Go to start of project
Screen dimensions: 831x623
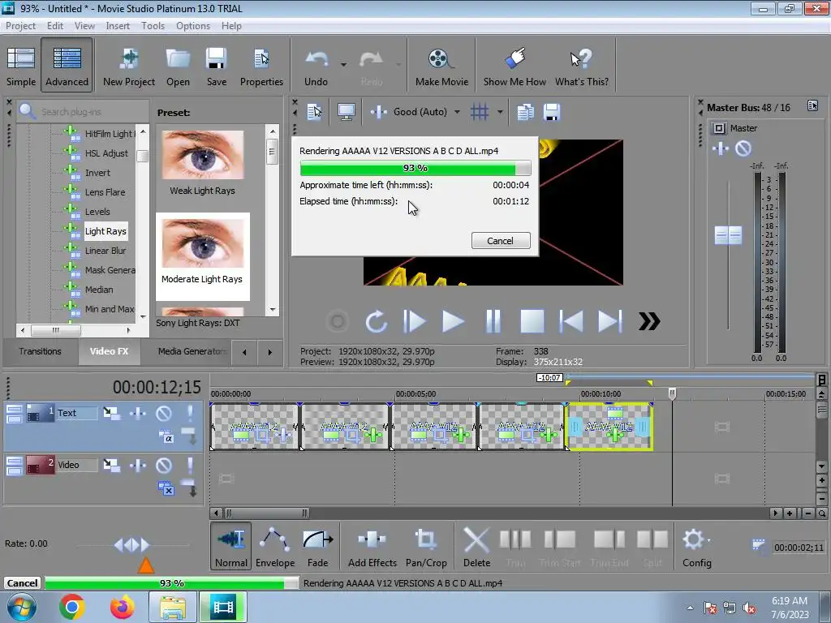pos(571,321)
